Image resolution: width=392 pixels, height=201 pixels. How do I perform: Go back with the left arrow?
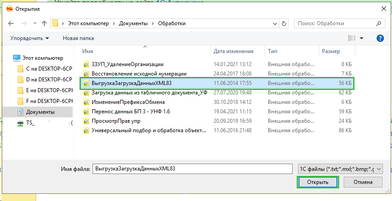(11, 23)
